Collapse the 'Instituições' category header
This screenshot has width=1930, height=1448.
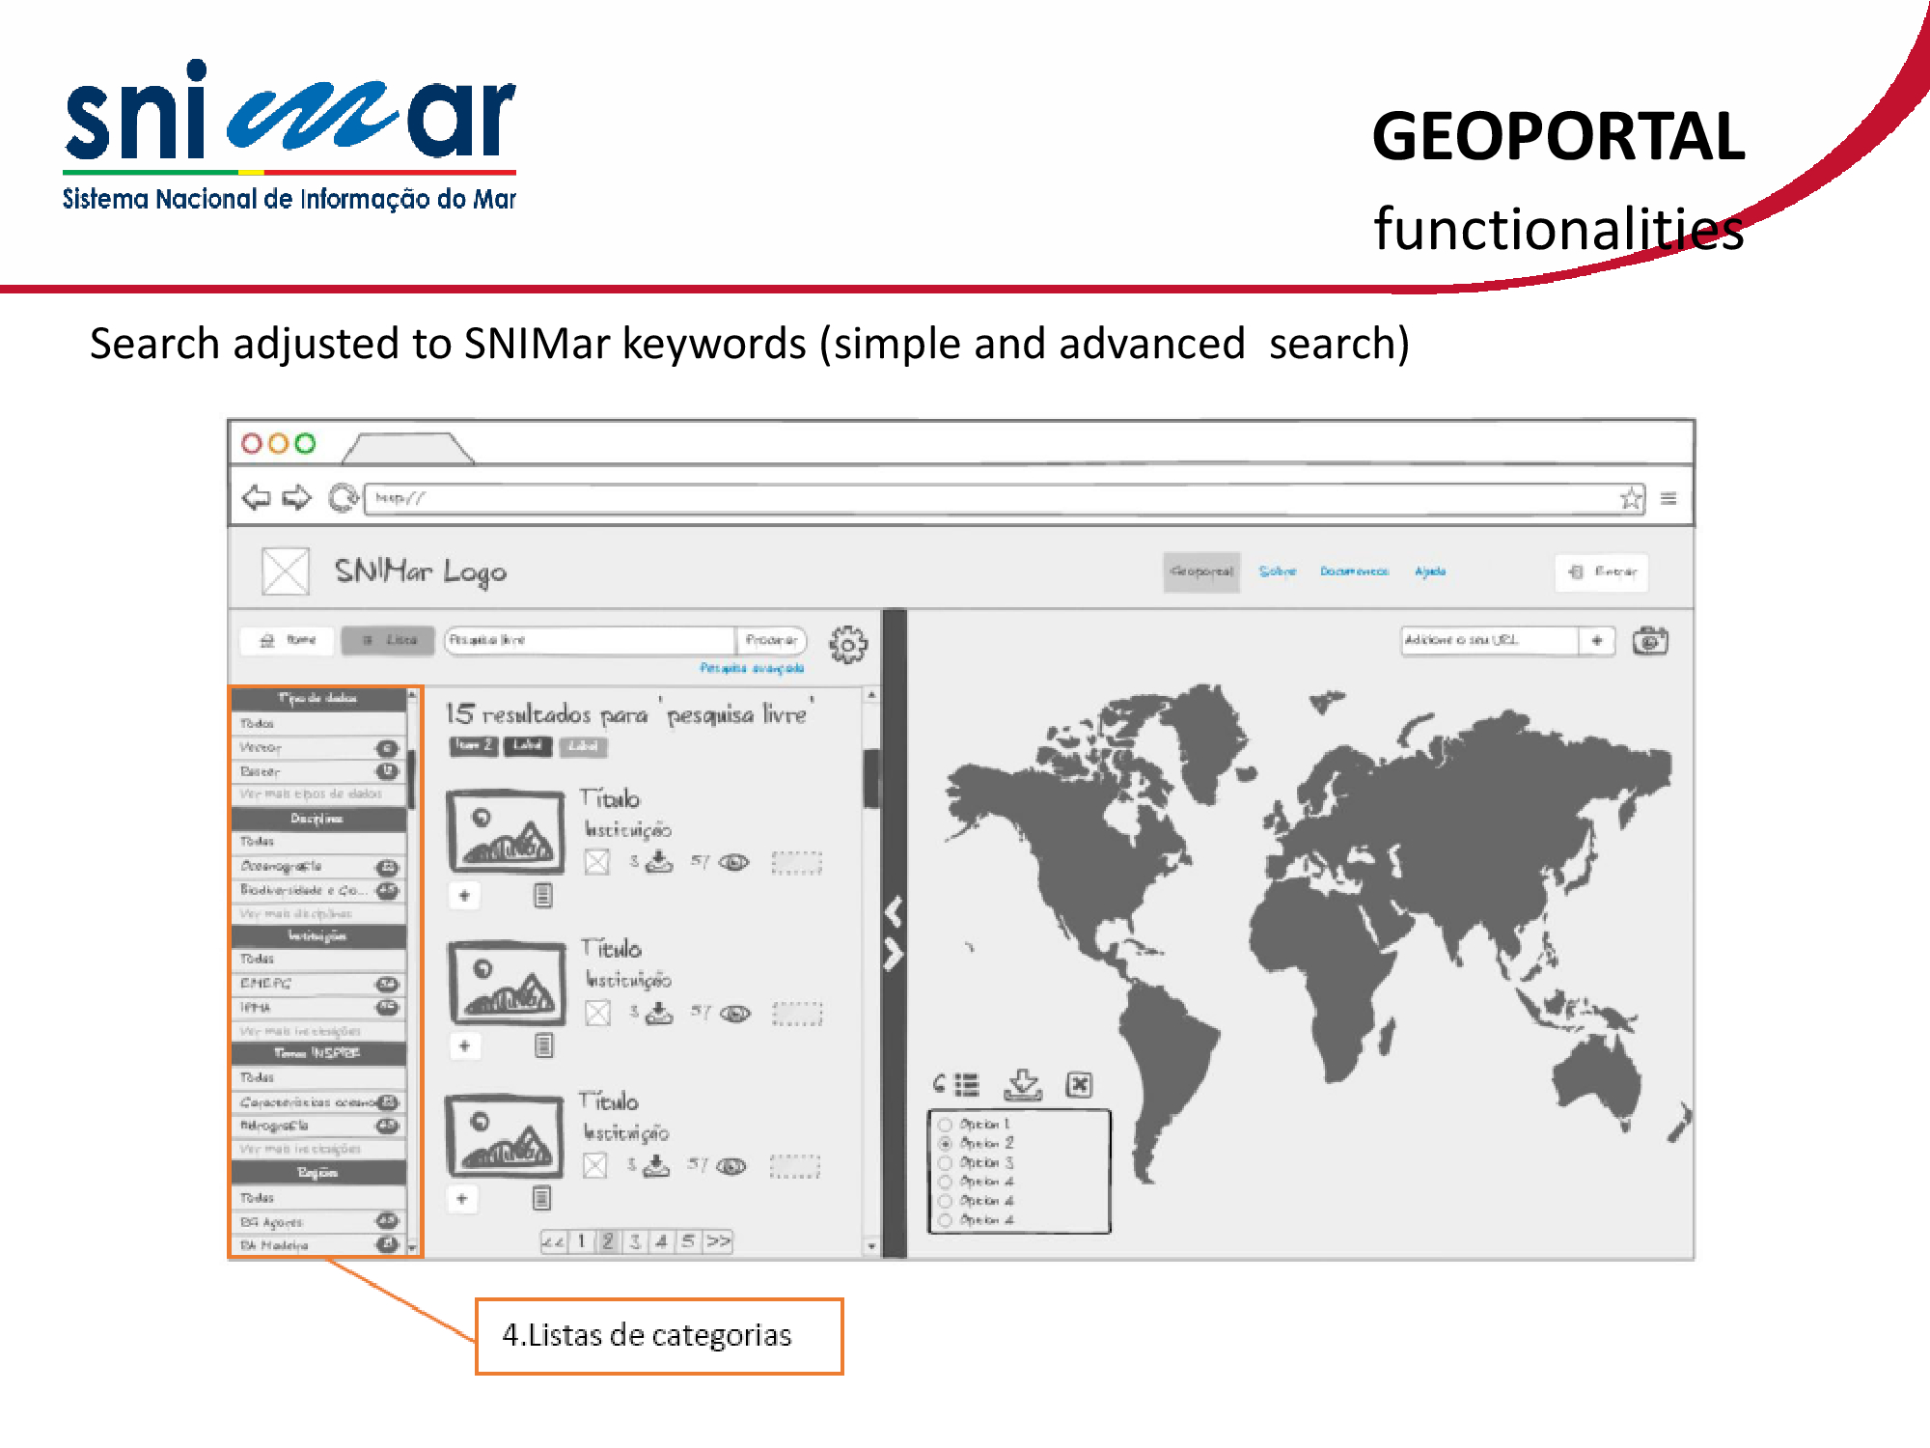[318, 936]
